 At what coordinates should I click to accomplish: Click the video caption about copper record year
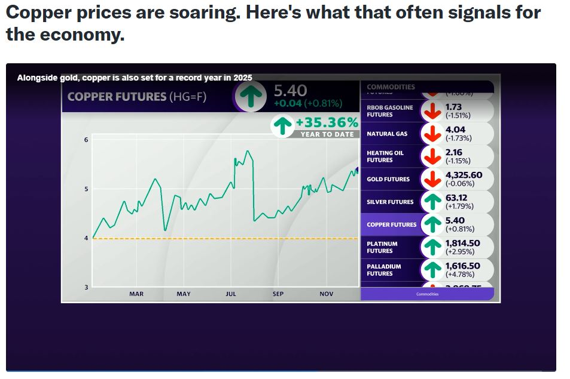coord(135,78)
